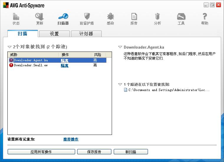This screenshot has height=162, width=224.
Task: Open the 状态 status section icon
Action: [16, 16]
